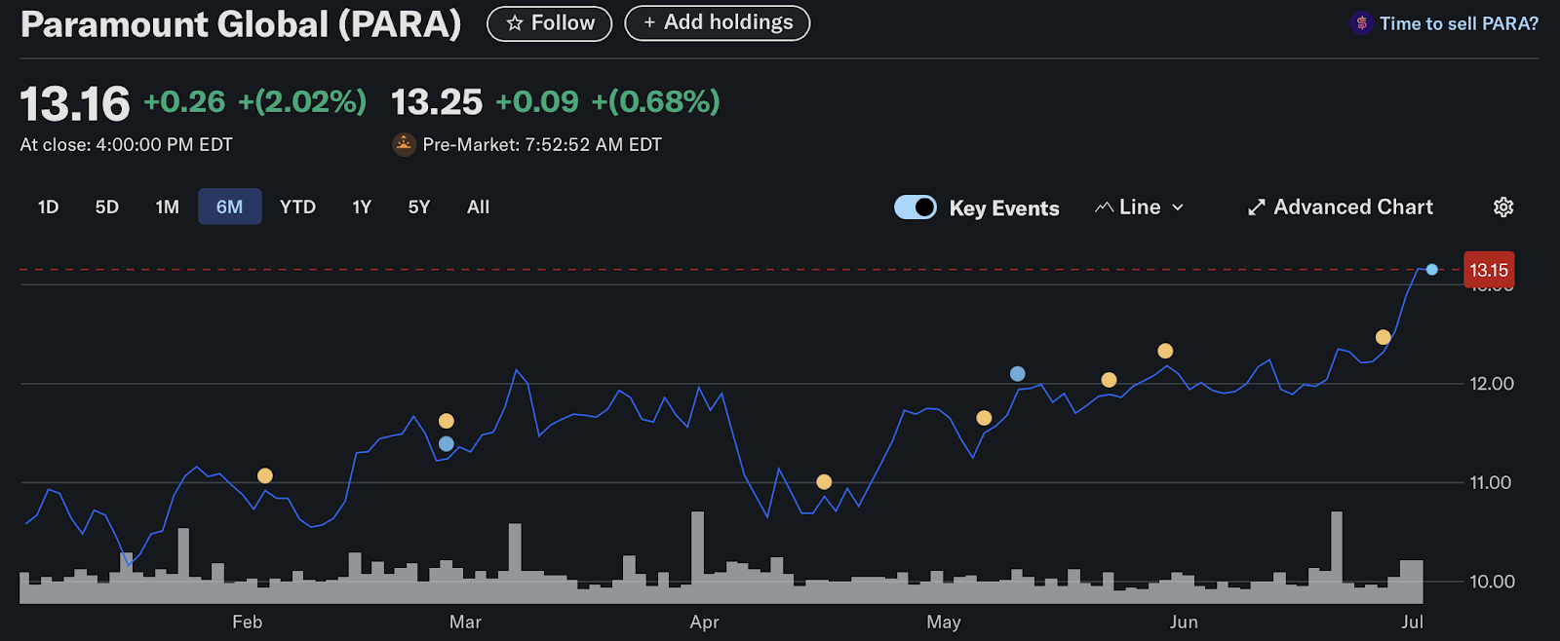Switch chart to 5Y range
This screenshot has width=1560, height=641.
(419, 207)
